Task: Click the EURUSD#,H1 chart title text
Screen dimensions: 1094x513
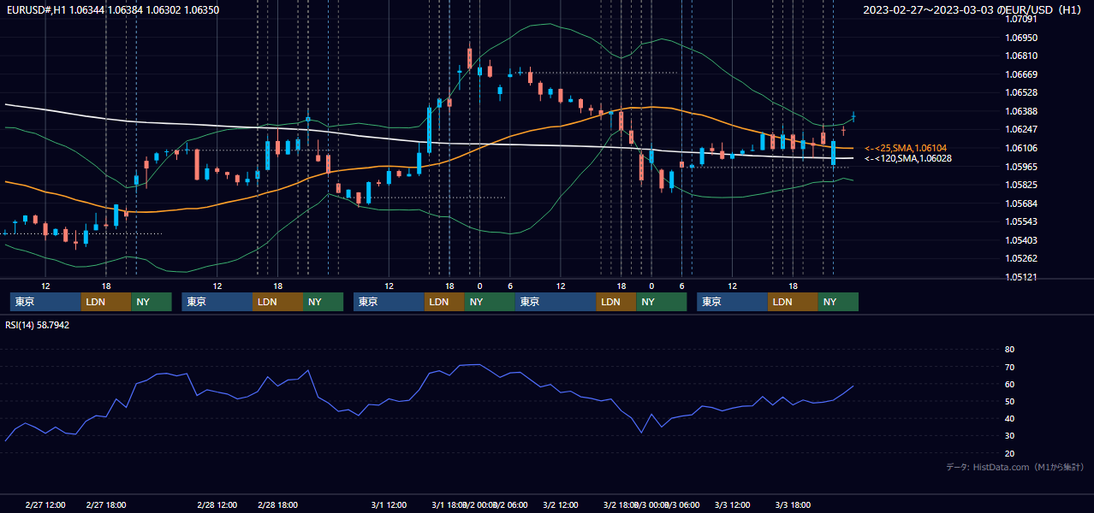Action: coord(113,10)
